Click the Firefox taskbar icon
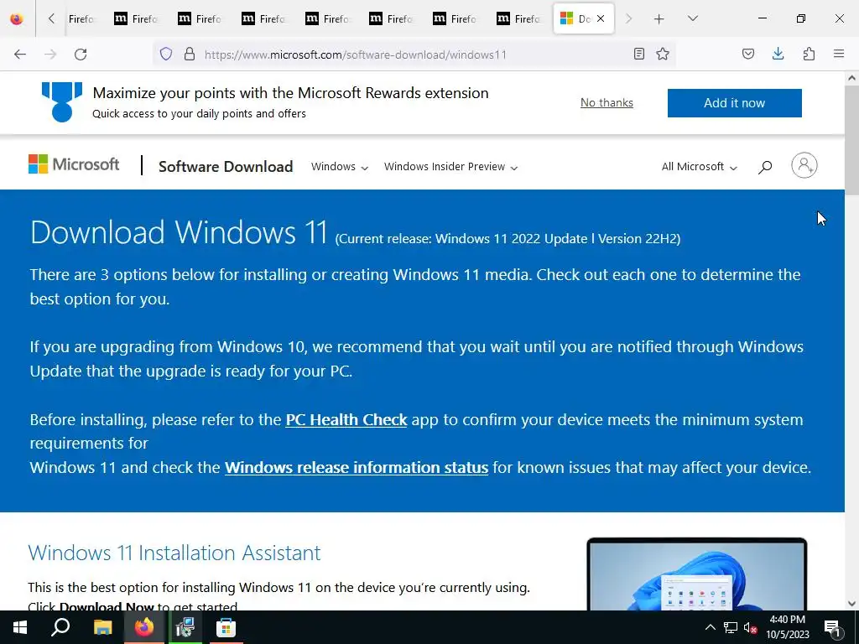The width and height of the screenshot is (859, 644). click(144, 627)
